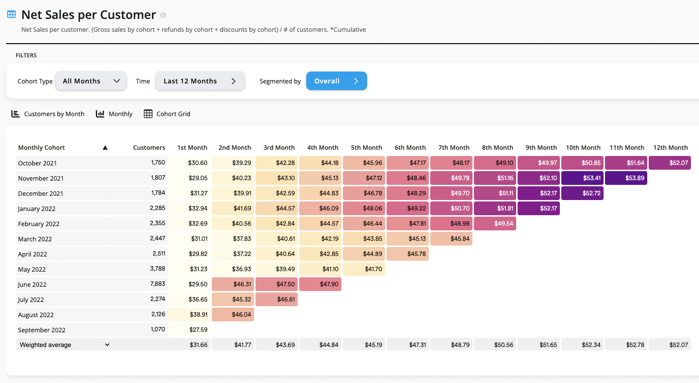This screenshot has width=699, height=383.
Task: Click the blue table icon beside the title
Action: coord(11,15)
